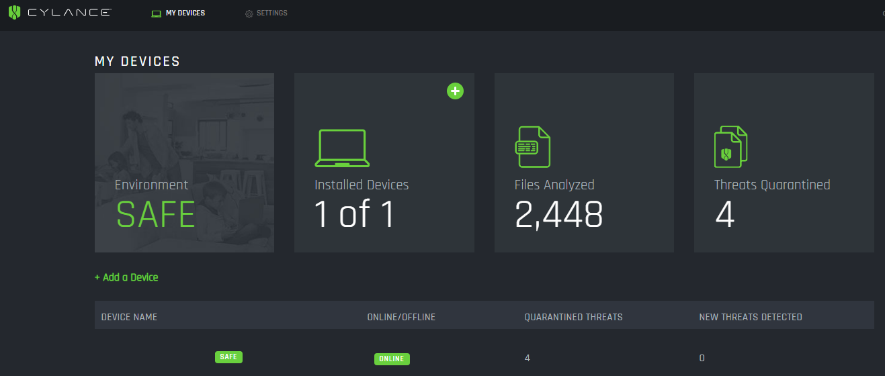Click the green ONLINE status badge
Image resolution: width=885 pixels, height=376 pixels.
tap(392, 359)
